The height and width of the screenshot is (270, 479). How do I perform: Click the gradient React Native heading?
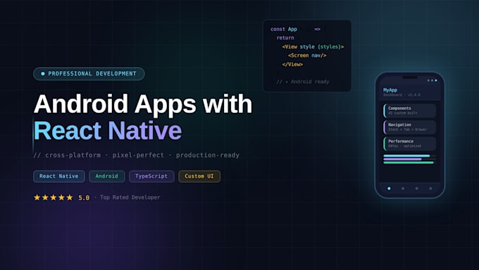(x=108, y=130)
